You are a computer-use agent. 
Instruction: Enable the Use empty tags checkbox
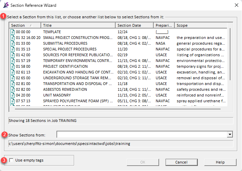(11, 160)
